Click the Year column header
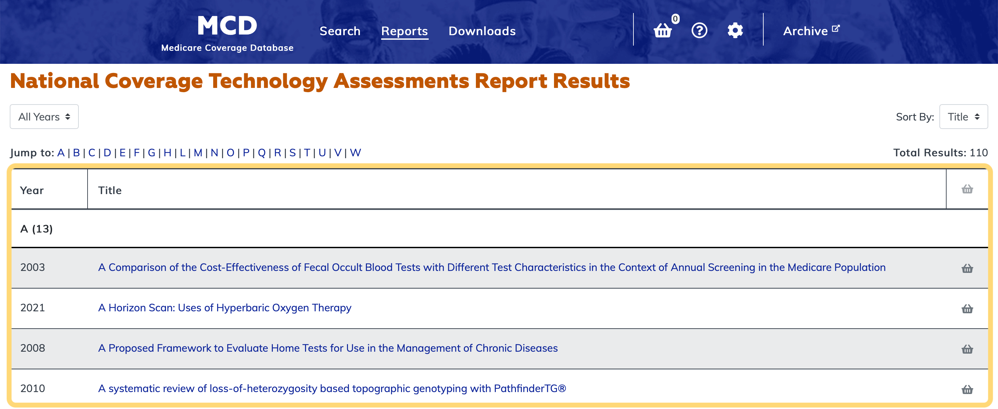998x409 pixels. [32, 190]
